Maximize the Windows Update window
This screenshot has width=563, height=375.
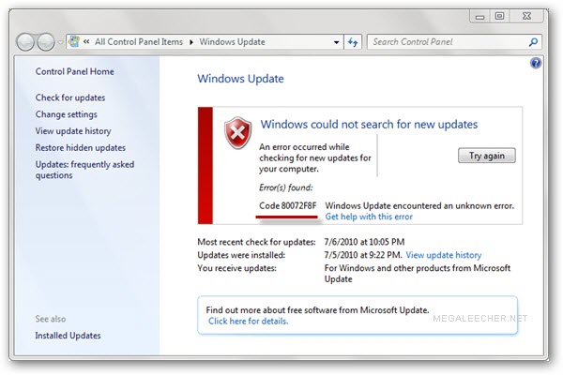click(x=499, y=16)
